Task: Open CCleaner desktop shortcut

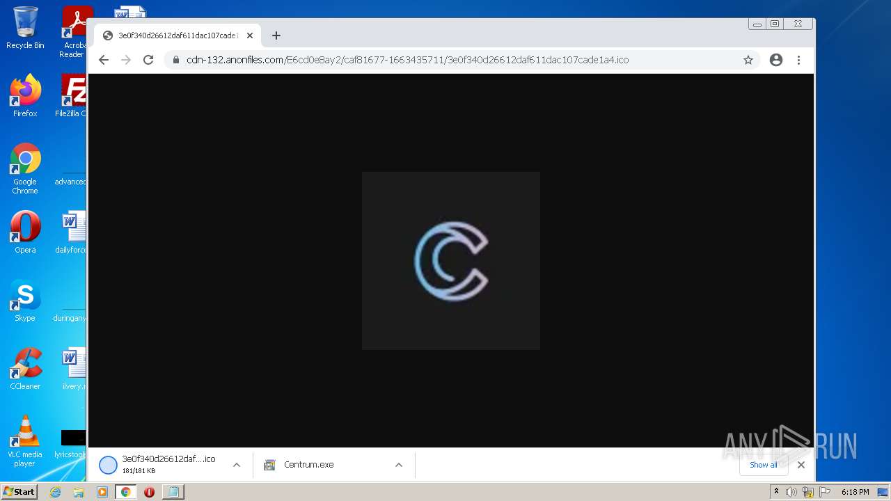Action: [x=25, y=368]
